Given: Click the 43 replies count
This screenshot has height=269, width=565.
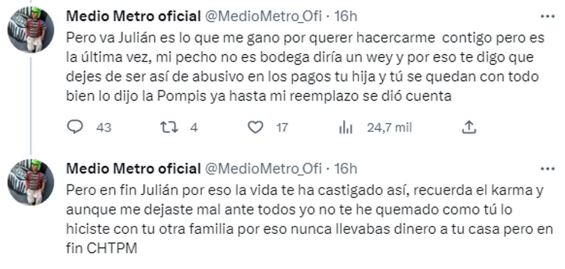Looking at the screenshot, I should pos(104,128).
